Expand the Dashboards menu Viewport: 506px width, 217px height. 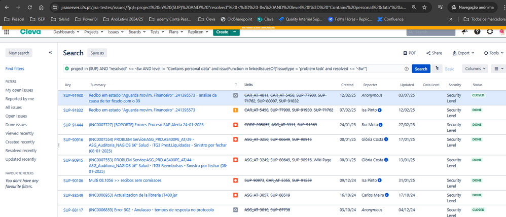pyautogui.click(x=66, y=32)
